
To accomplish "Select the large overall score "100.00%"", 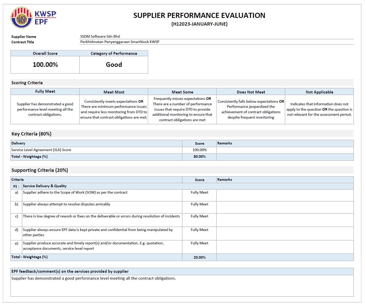I will [x=45, y=65].
